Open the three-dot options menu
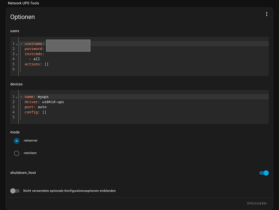Viewport: 279px width, 210px height. click(266, 14)
